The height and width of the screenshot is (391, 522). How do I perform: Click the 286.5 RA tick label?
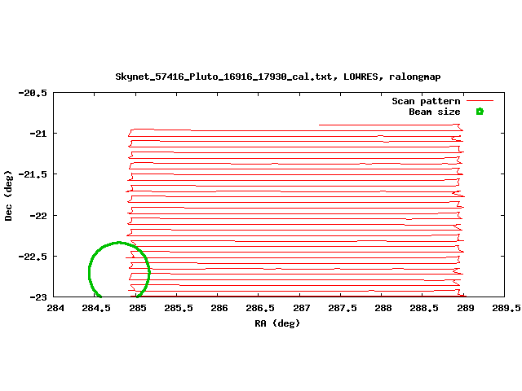click(260, 308)
